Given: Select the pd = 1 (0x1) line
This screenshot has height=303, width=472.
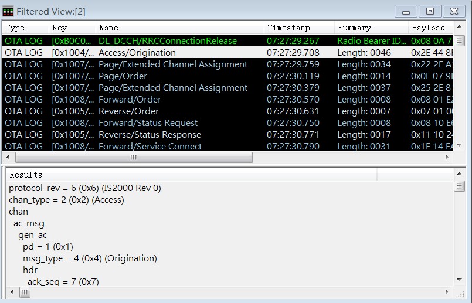Looking at the screenshot, I should pos(48,247).
